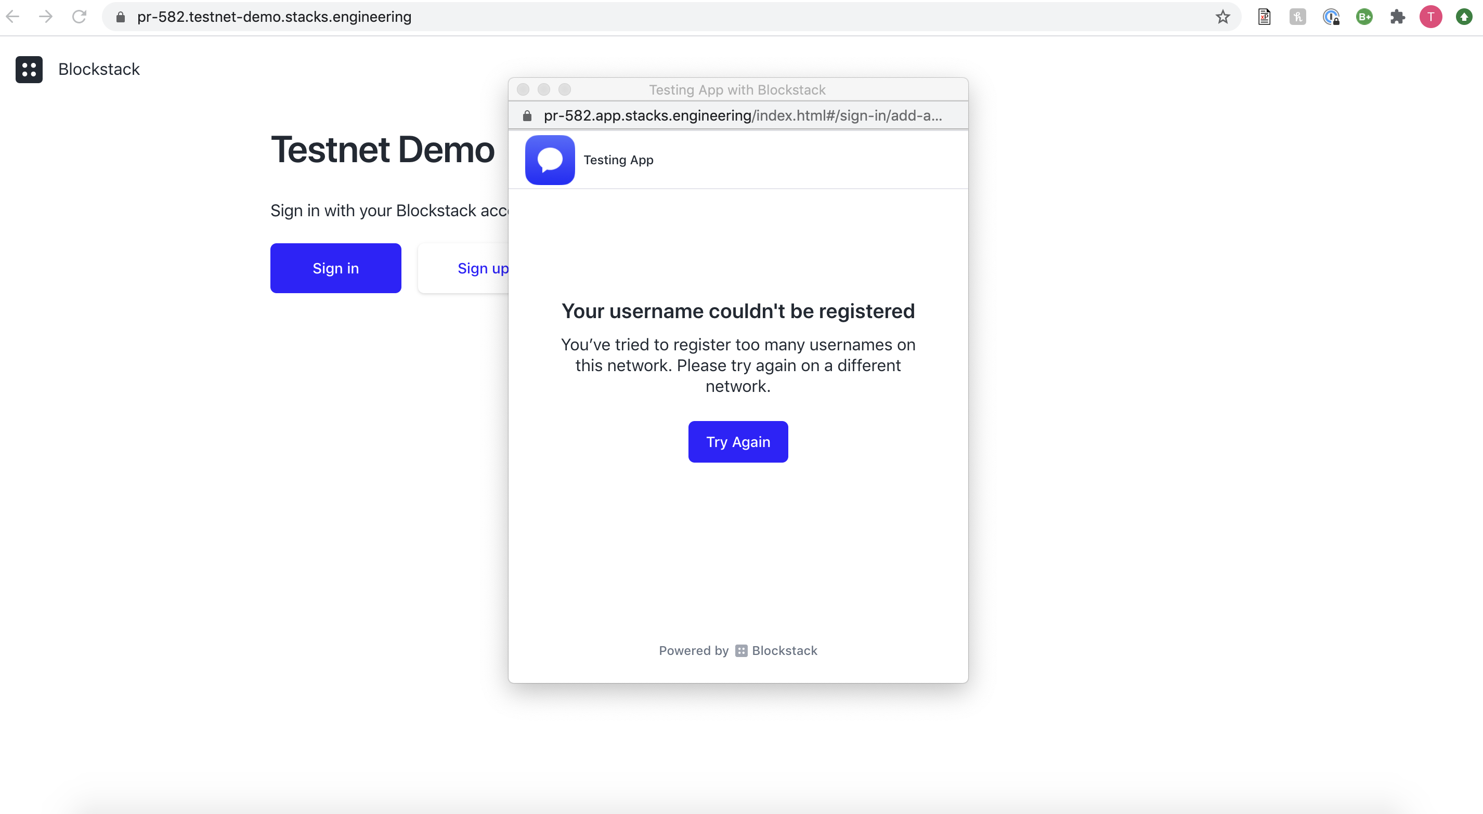Click the Blockstack icon beside Powered by
This screenshot has height=814, width=1483.
(741, 650)
